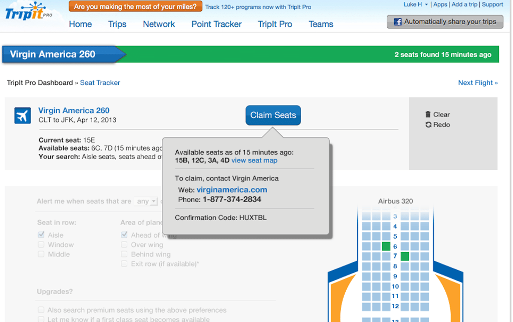Click "Are you making the most of your miles?" banner

tap(135, 6)
